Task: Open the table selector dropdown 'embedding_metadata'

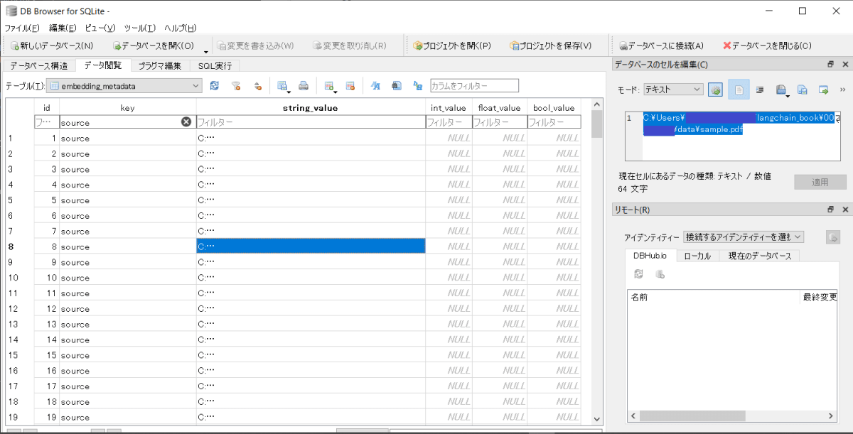Action: pos(125,86)
